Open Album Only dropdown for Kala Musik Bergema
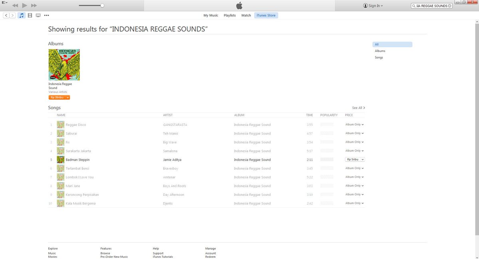479x259 pixels. 354,203
